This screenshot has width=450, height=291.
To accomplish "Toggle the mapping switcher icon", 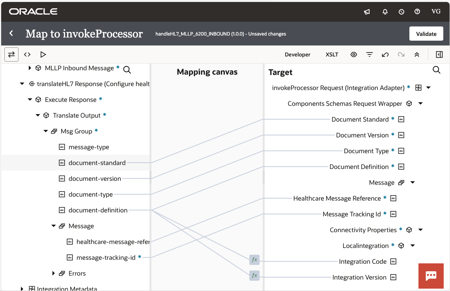I will click(11, 54).
